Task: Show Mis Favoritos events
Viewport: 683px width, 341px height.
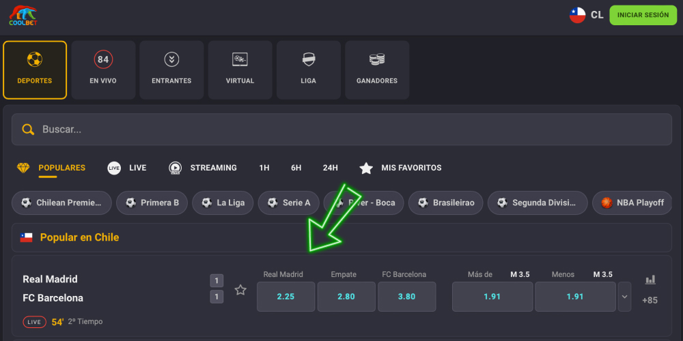Action: (401, 168)
